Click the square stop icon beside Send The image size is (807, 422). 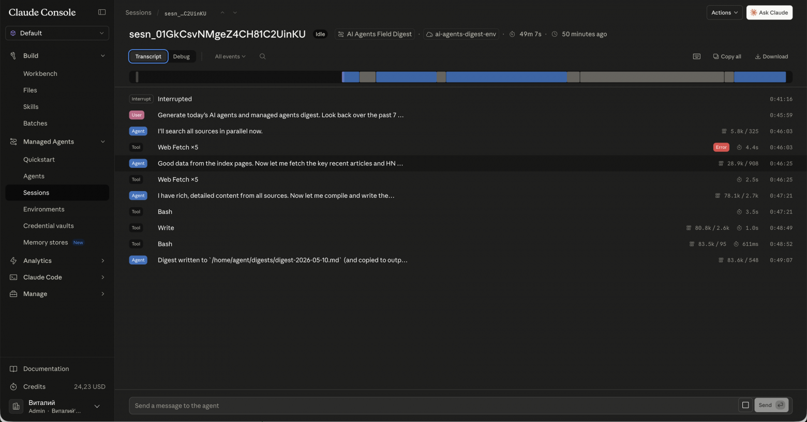click(745, 405)
